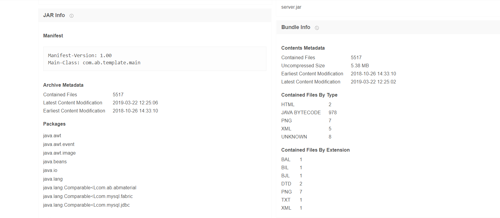Image resolution: width=500 pixels, height=218 pixels.
Task: Click the info icon beside Bundle Info
Action: tap(317, 28)
